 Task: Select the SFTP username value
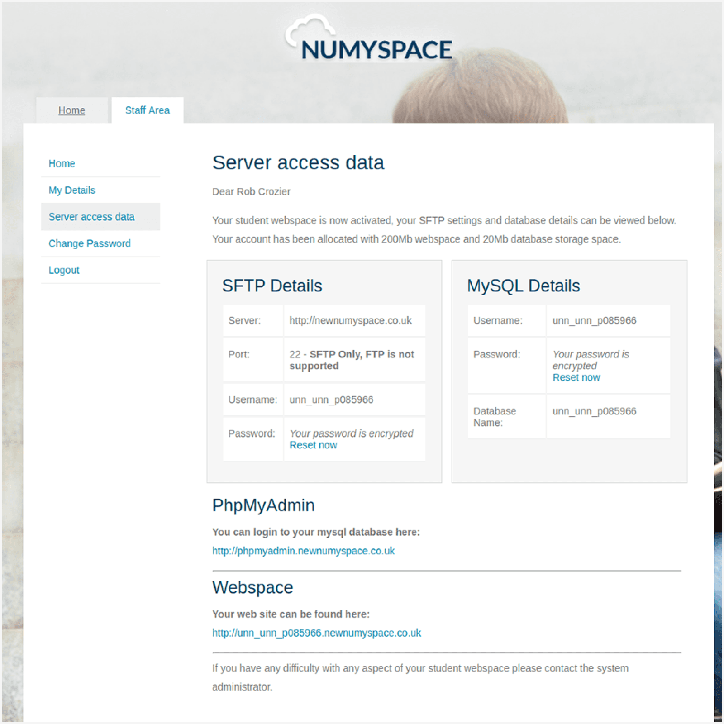[331, 400]
